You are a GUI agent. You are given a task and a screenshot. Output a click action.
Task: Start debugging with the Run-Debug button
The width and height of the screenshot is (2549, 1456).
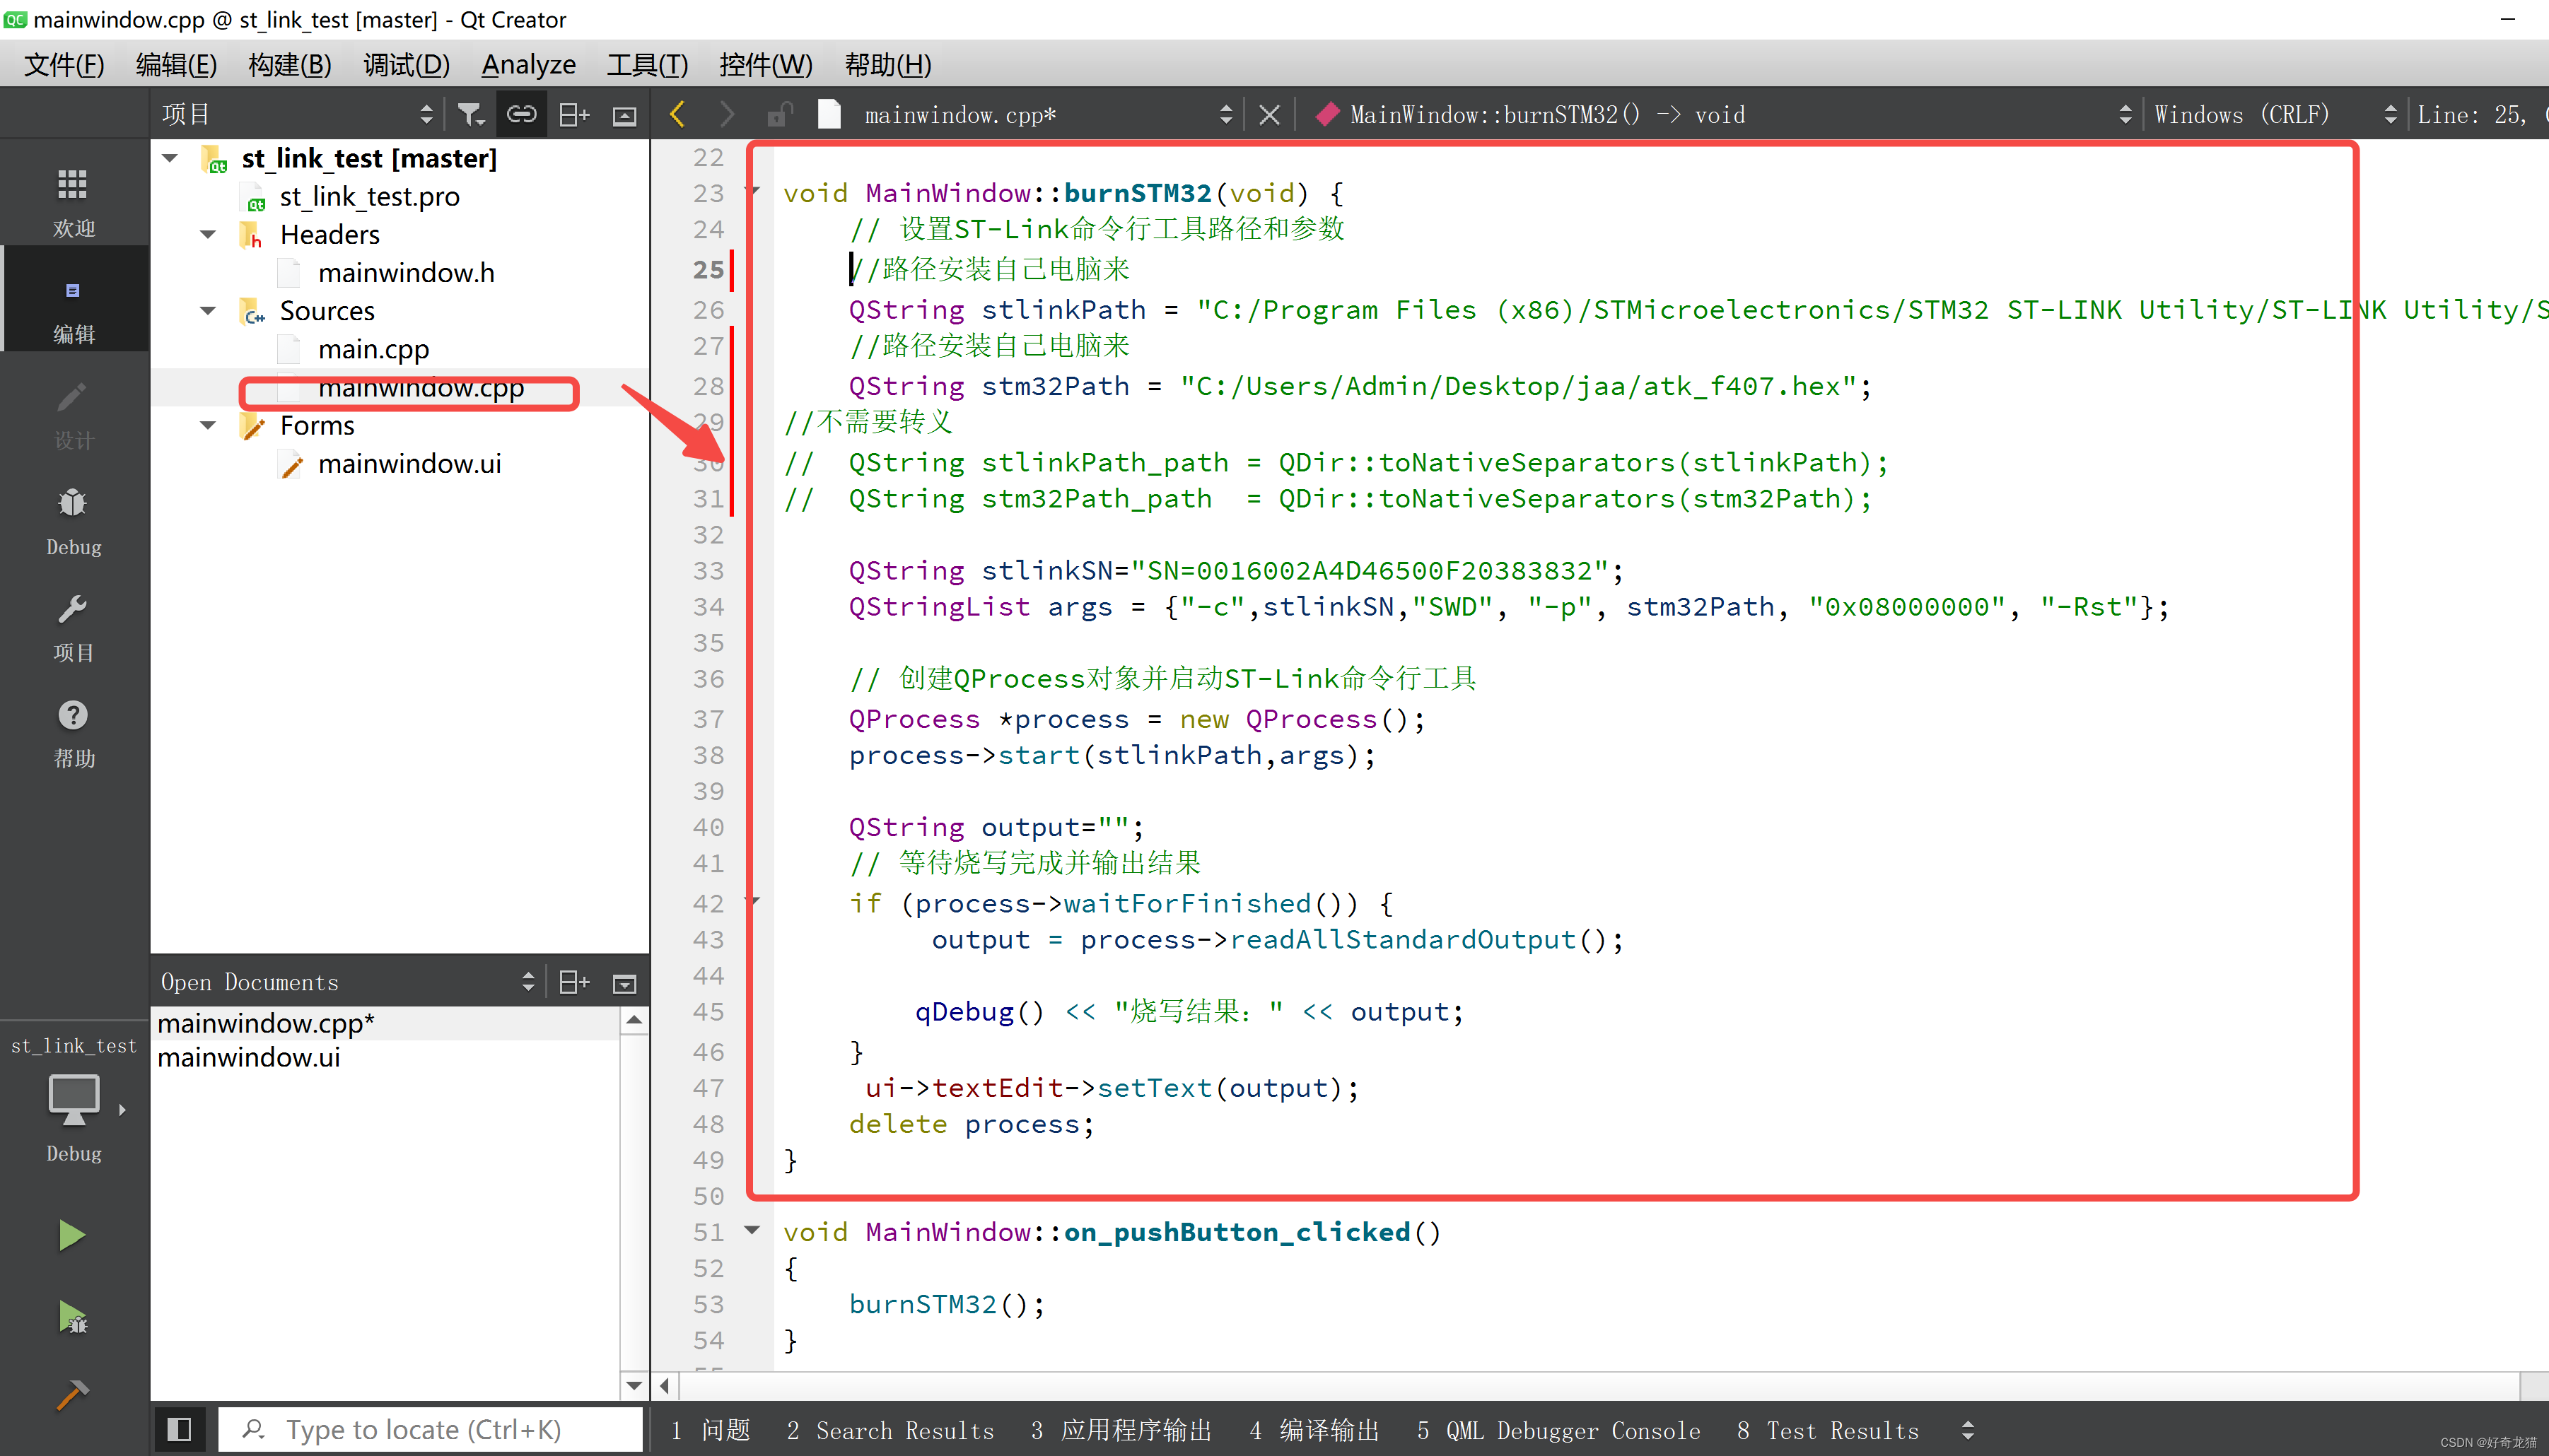tap(72, 1317)
